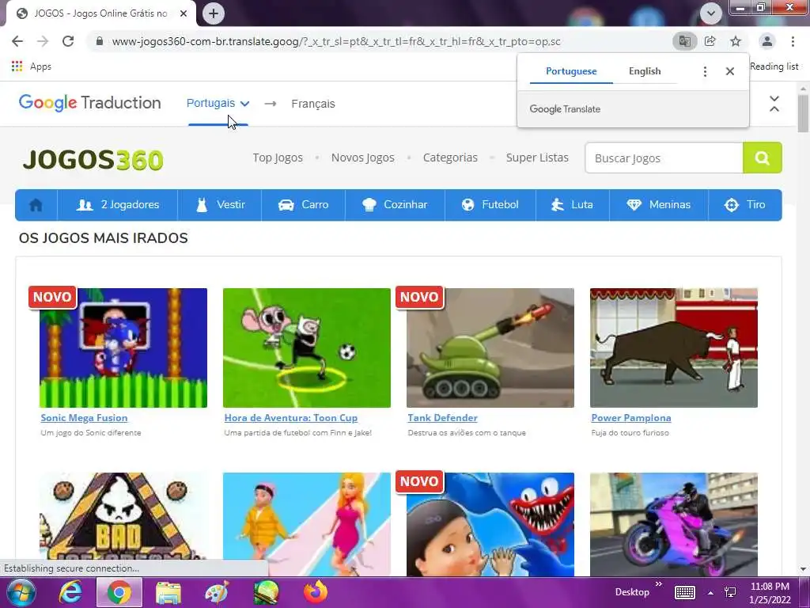Click the Tank Defender thumbnail

tap(490, 348)
